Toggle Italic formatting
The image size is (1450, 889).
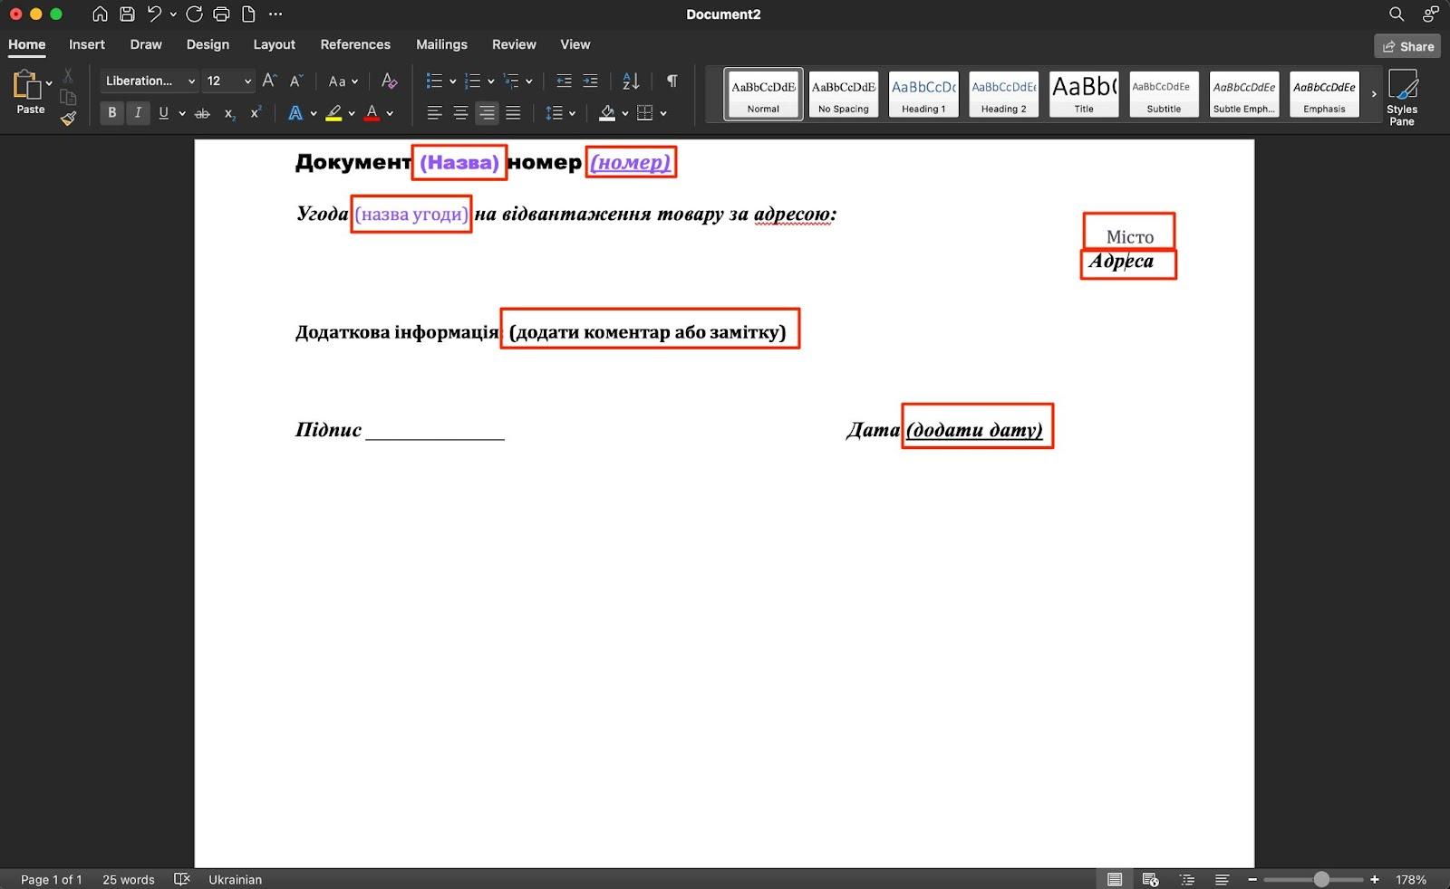tap(138, 113)
